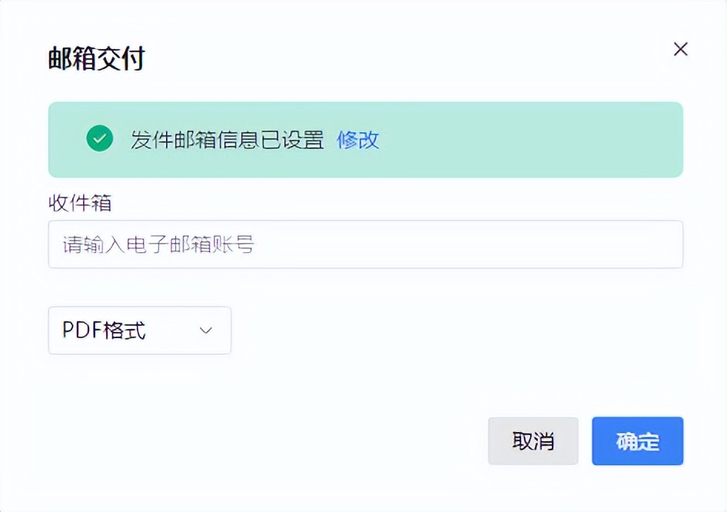
Task: Dismiss the dialog using the close icon
Action: (680, 49)
